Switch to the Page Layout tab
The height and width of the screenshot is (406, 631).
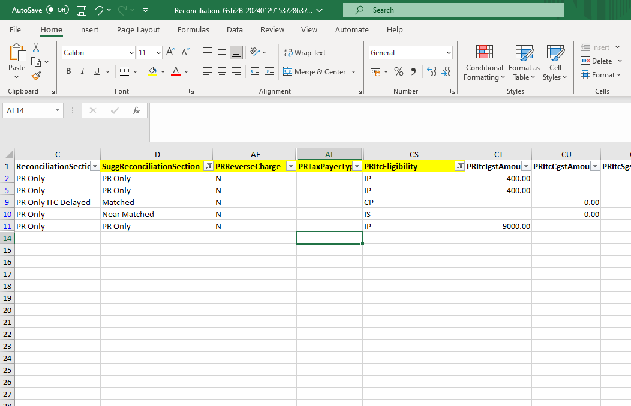click(x=138, y=30)
